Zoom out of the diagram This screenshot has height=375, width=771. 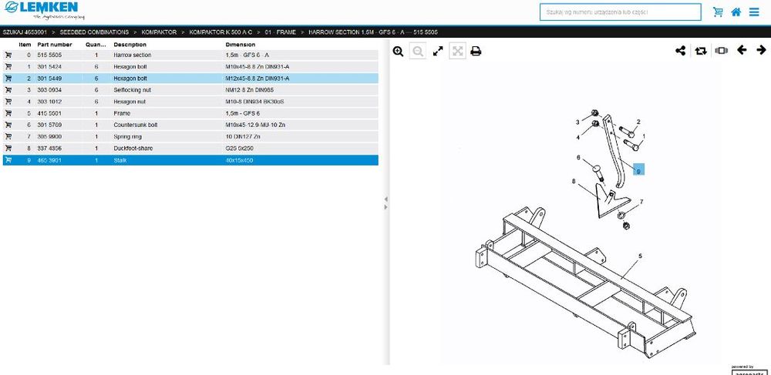pyautogui.click(x=417, y=51)
